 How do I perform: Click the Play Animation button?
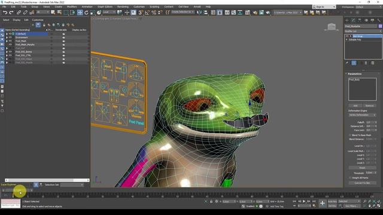tap(304, 201)
